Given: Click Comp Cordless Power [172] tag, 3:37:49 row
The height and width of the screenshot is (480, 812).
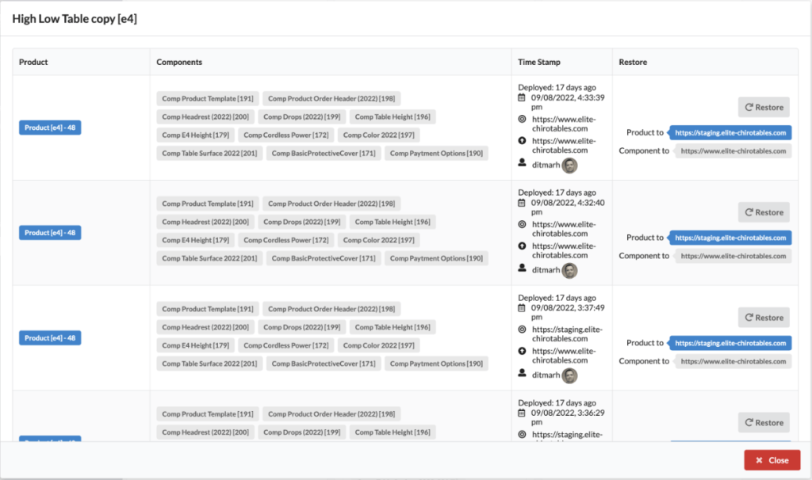Looking at the screenshot, I should (x=285, y=345).
